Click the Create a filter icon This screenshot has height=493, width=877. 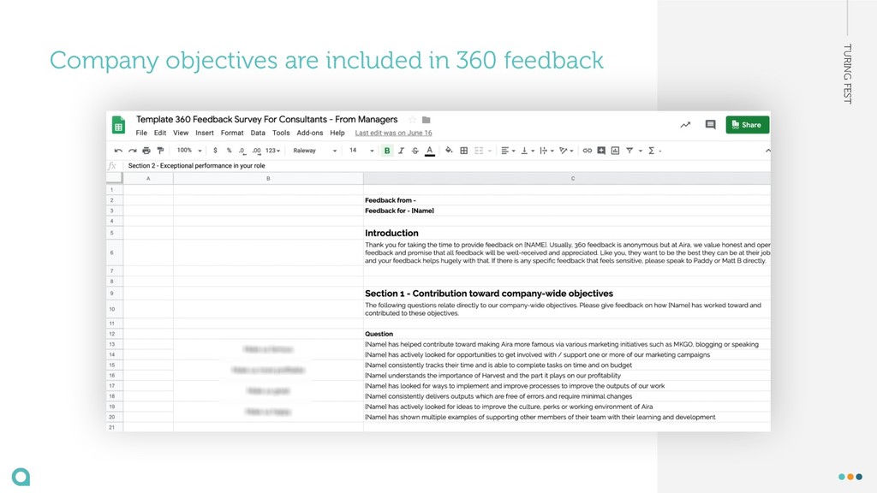629,151
